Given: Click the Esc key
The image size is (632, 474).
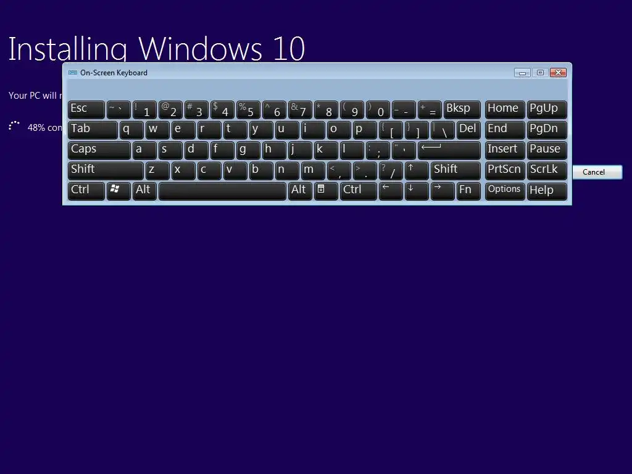Looking at the screenshot, I should point(86,110).
